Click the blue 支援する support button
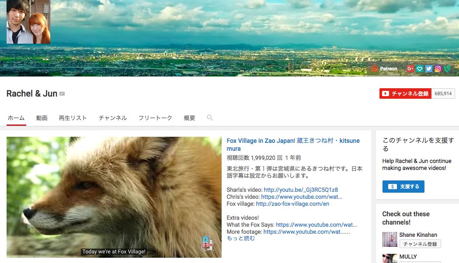The height and width of the screenshot is (263, 459). point(403,187)
